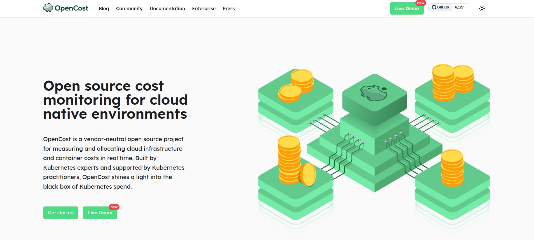Viewport: 534px width, 240px height.
Task: Click the OpenCost piggy bank logo
Action: click(x=48, y=8)
